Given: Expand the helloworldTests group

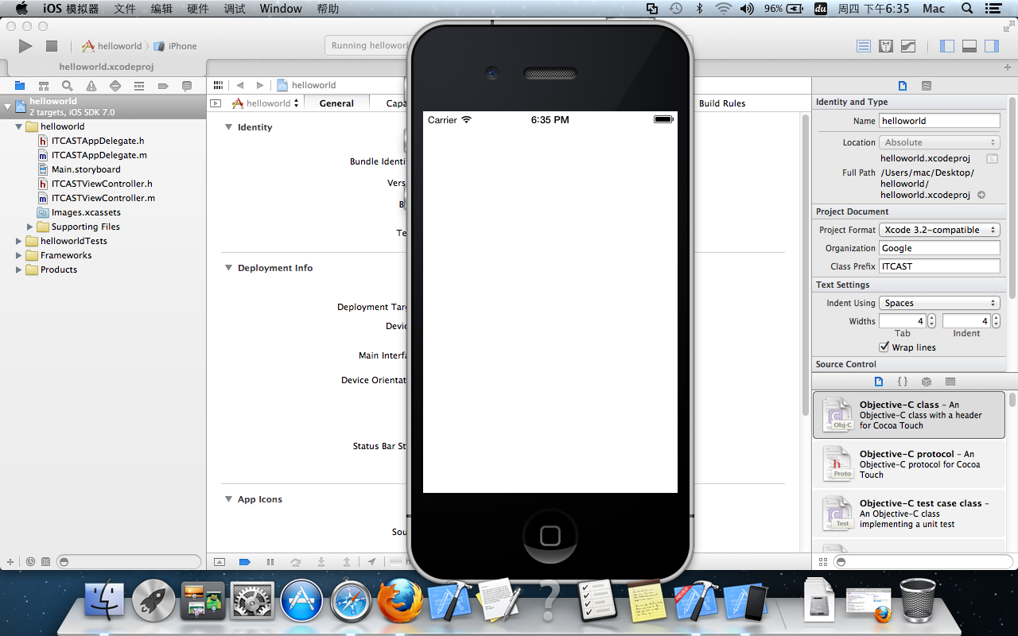Looking at the screenshot, I should pos(20,241).
